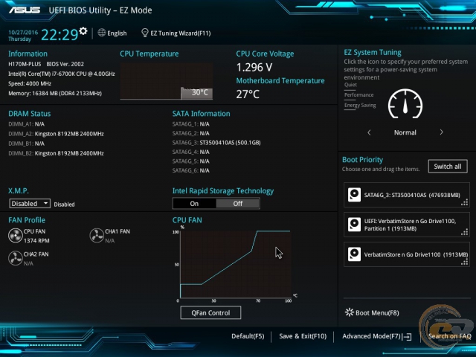Open the X.M.P. Disabled dropdown

tap(30, 203)
